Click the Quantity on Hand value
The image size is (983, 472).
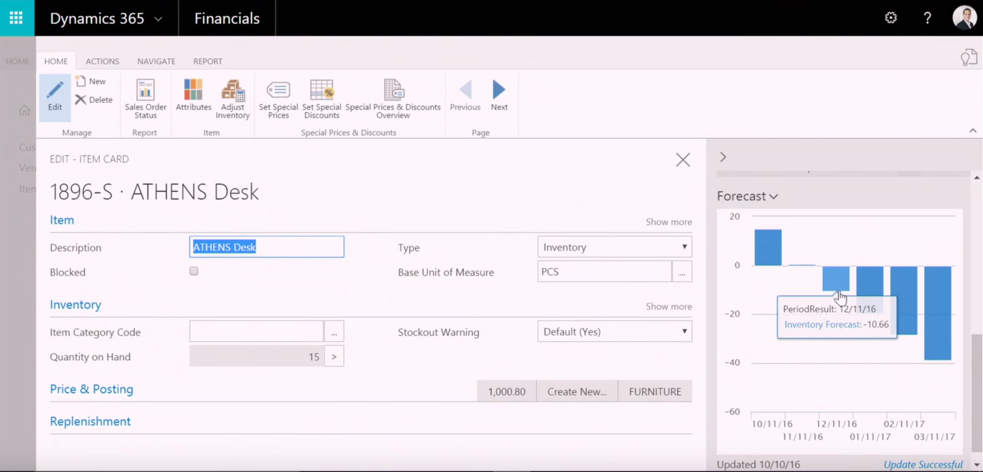pyautogui.click(x=256, y=356)
